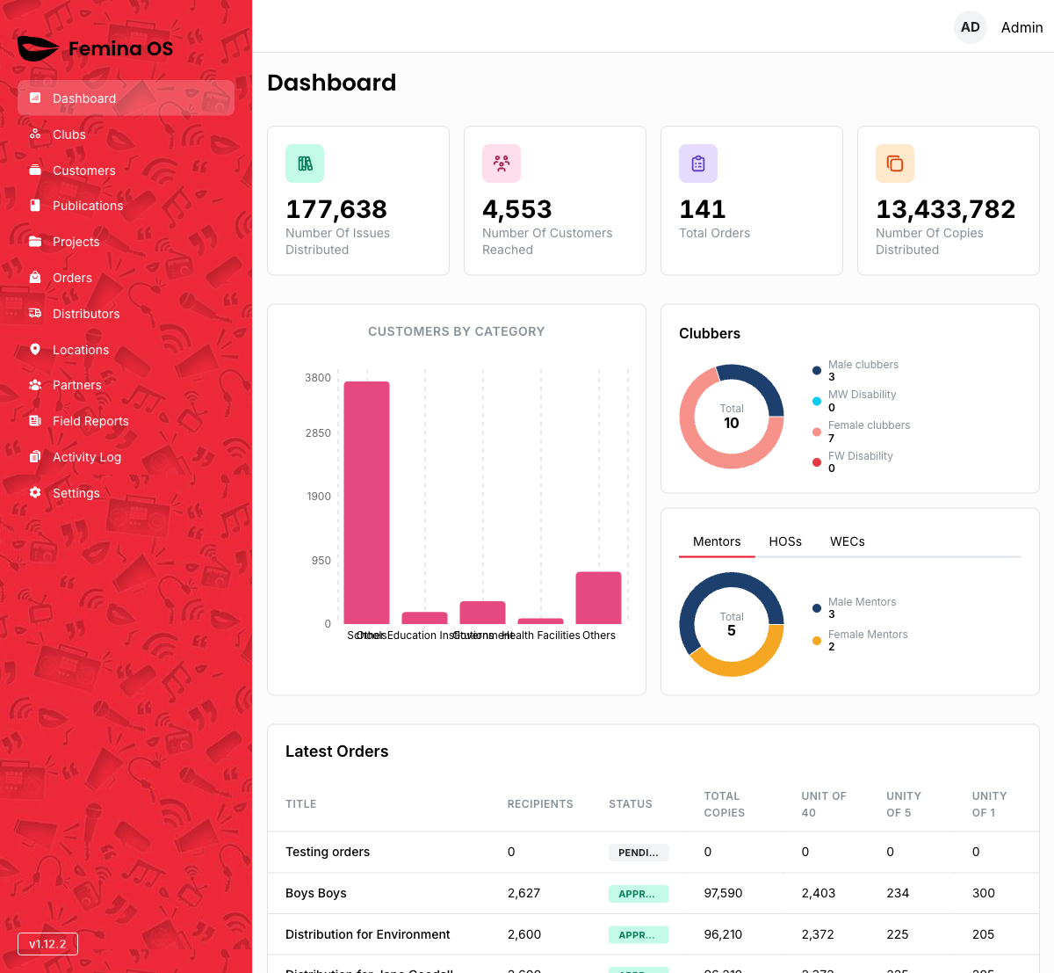
Task: Click the MW Disability legend dot
Action: 817,402
